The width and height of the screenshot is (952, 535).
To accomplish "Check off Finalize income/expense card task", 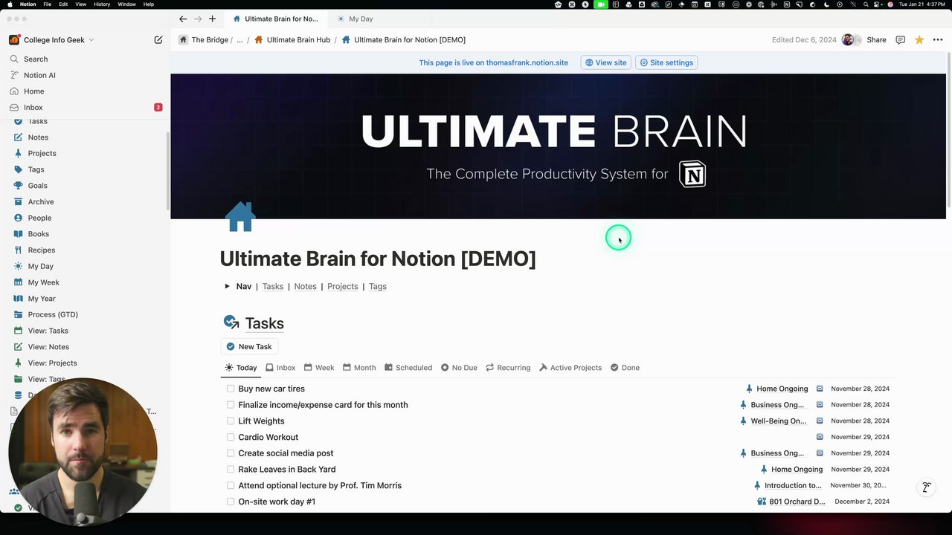I will click(x=231, y=405).
